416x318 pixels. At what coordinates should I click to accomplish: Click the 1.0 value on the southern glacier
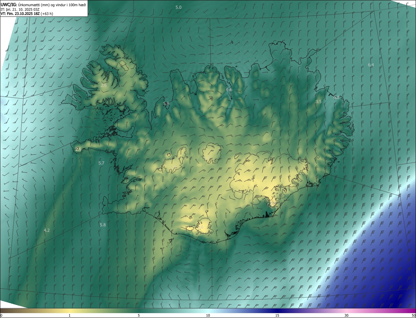click(201, 227)
